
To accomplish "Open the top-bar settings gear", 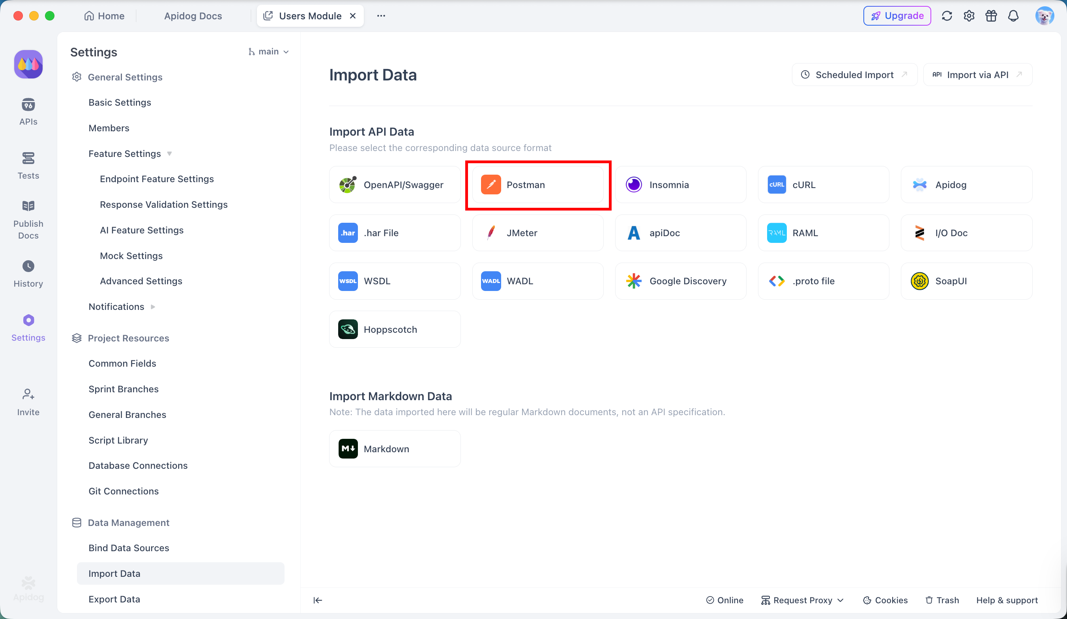I will (x=969, y=16).
